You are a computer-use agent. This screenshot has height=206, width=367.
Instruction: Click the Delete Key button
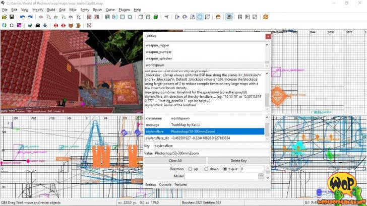tap(238, 161)
